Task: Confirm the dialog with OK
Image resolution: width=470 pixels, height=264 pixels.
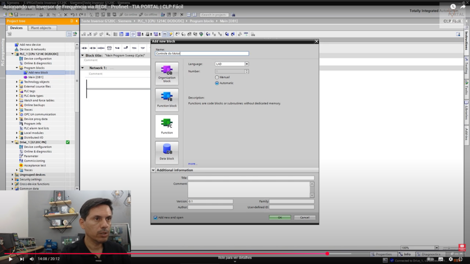Action: click(280, 218)
